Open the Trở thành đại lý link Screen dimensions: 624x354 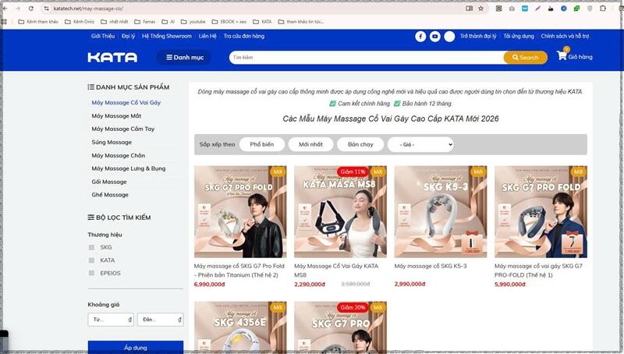point(478,36)
